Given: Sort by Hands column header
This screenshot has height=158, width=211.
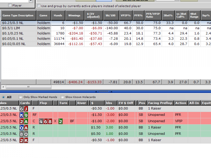Looking at the screenshot, I should click(x=58, y=15).
